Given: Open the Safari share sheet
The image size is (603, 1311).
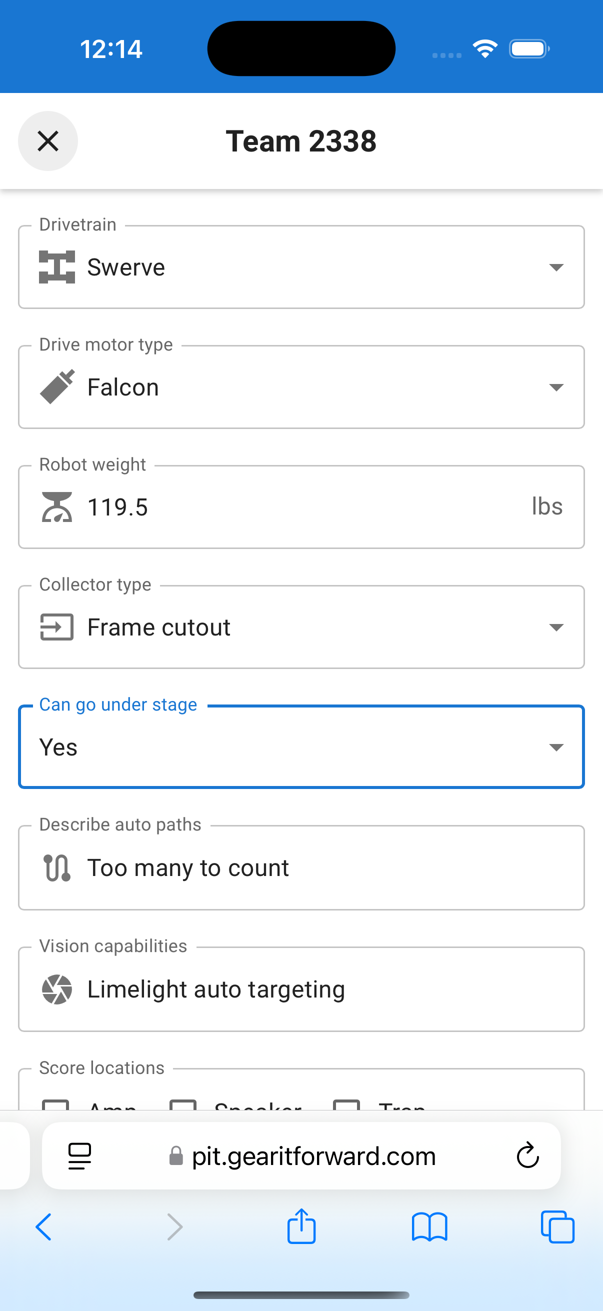Looking at the screenshot, I should [x=301, y=1226].
